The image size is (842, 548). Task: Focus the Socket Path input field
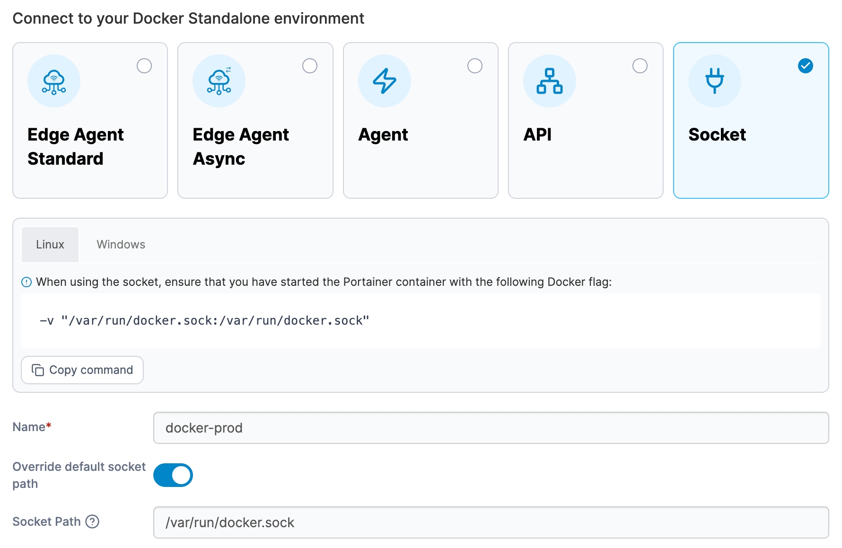(491, 522)
